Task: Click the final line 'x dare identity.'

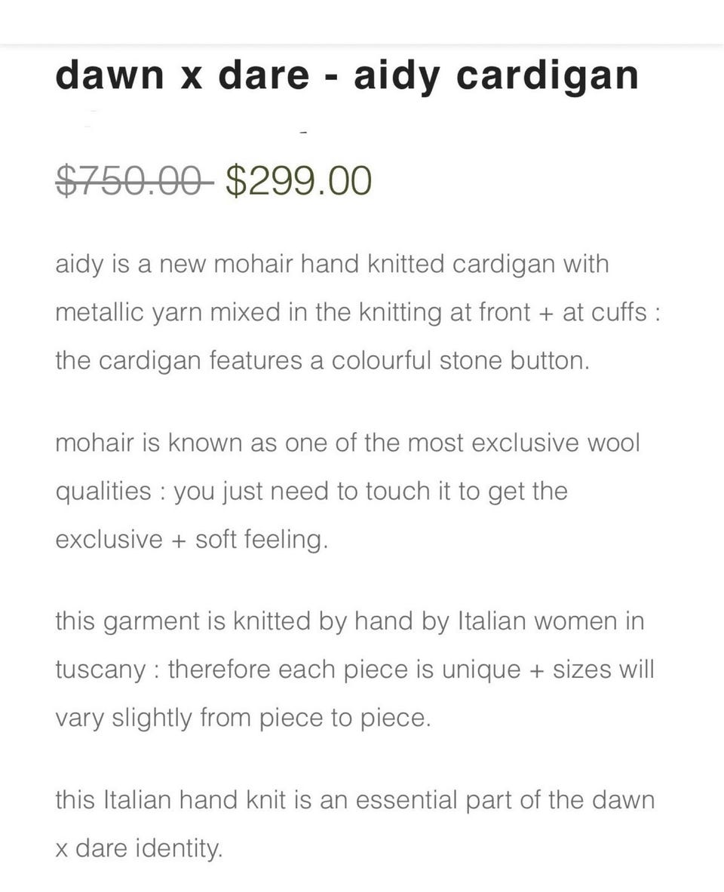Action: [x=139, y=848]
